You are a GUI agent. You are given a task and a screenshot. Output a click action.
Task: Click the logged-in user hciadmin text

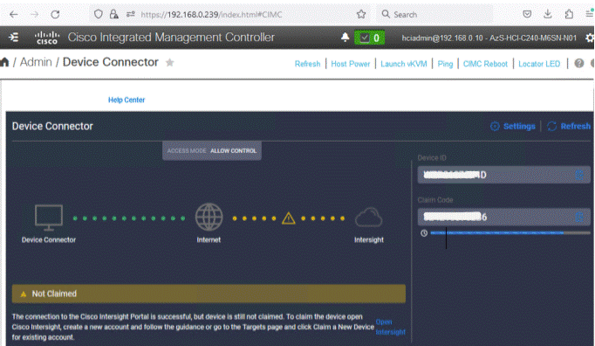[x=489, y=38]
